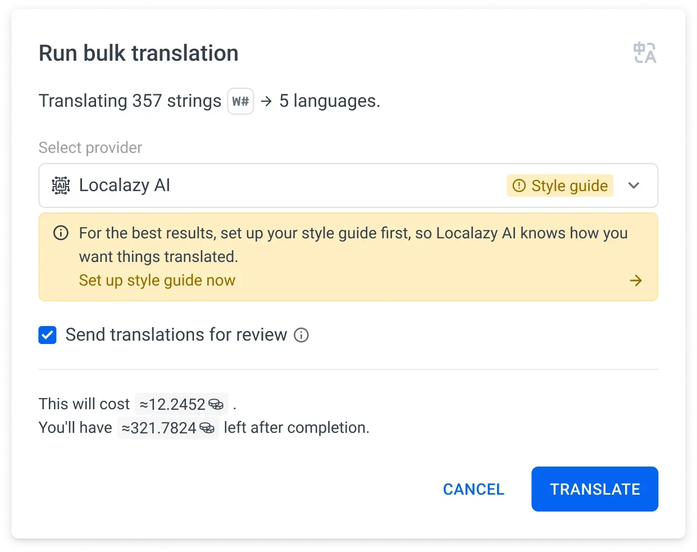Click the coin icon next to ≈12.2452
The image size is (697, 552).
216,404
